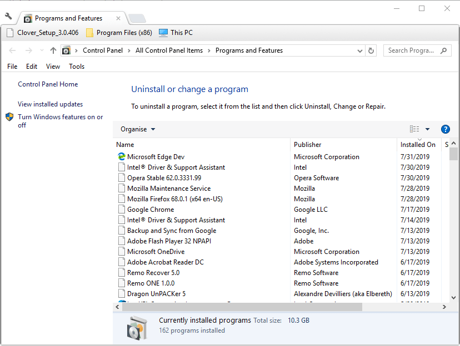Open the view options dropdown arrow
The width and height of the screenshot is (460, 346).
(x=427, y=129)
